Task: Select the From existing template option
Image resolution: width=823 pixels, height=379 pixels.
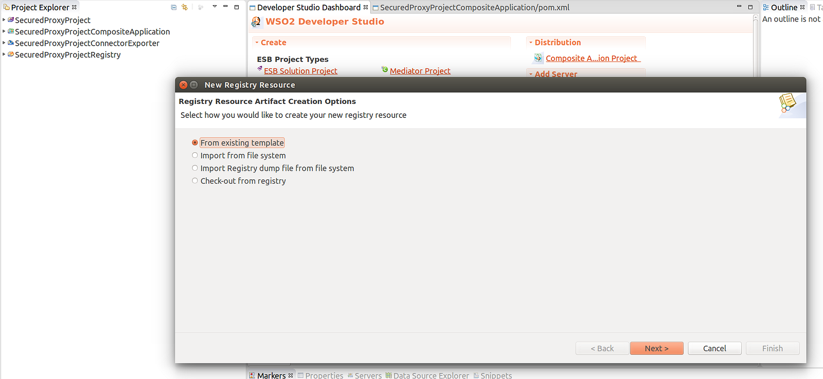Action: click(x=238, y=143)
